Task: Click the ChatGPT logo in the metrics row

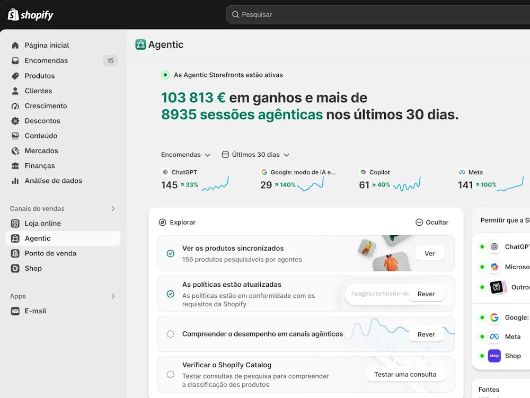Action: click(165, 172)
